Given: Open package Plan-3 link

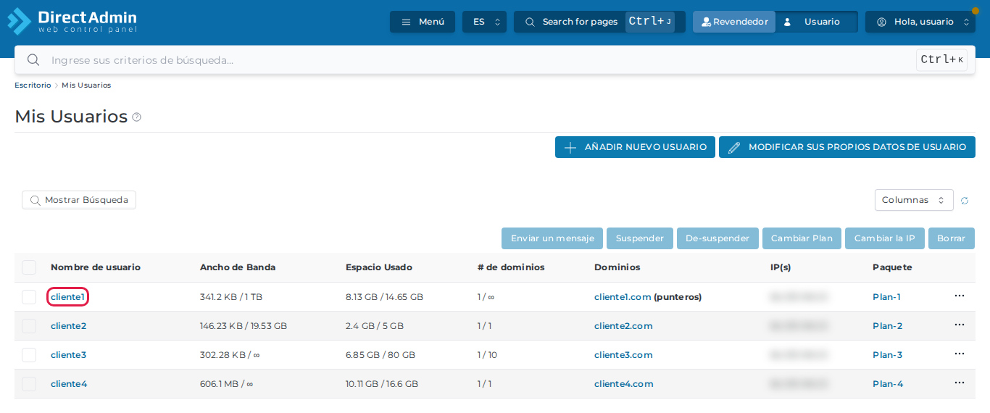Looking at the screenshot, I should 887,355.
